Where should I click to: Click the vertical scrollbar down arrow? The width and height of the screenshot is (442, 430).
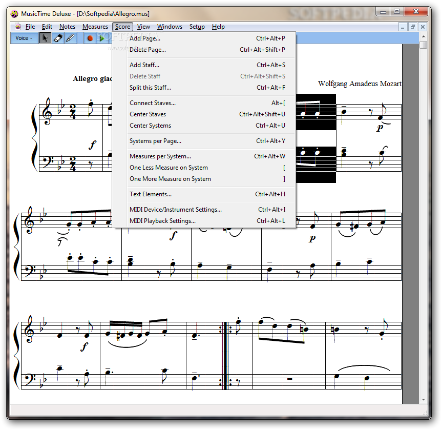pyautogui.click(x=424, y=400)
